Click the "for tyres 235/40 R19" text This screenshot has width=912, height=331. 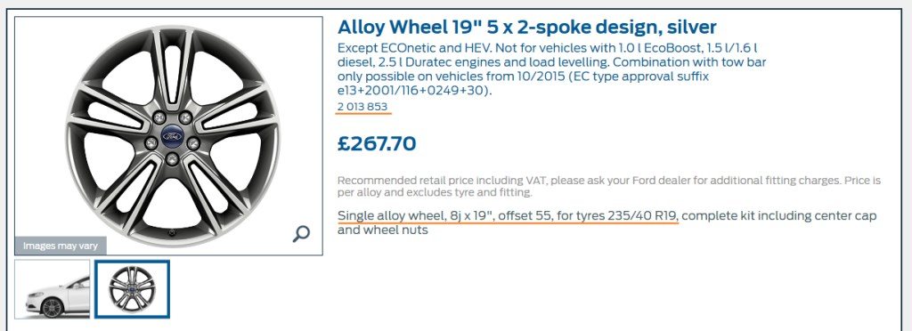pyautogui.click(x=617, y=216)
